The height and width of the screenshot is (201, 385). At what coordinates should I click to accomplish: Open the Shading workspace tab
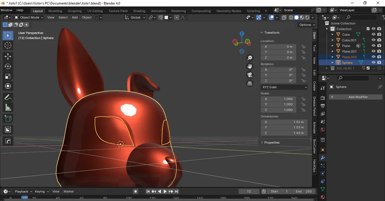pyautogui.click(x=139, y=11)
